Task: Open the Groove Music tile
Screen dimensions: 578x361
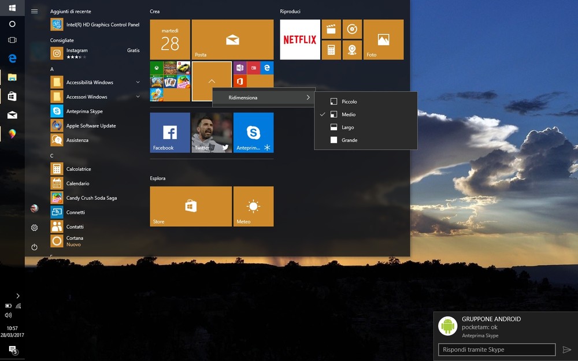Action: pyautogui.click(x=352, y=29)
